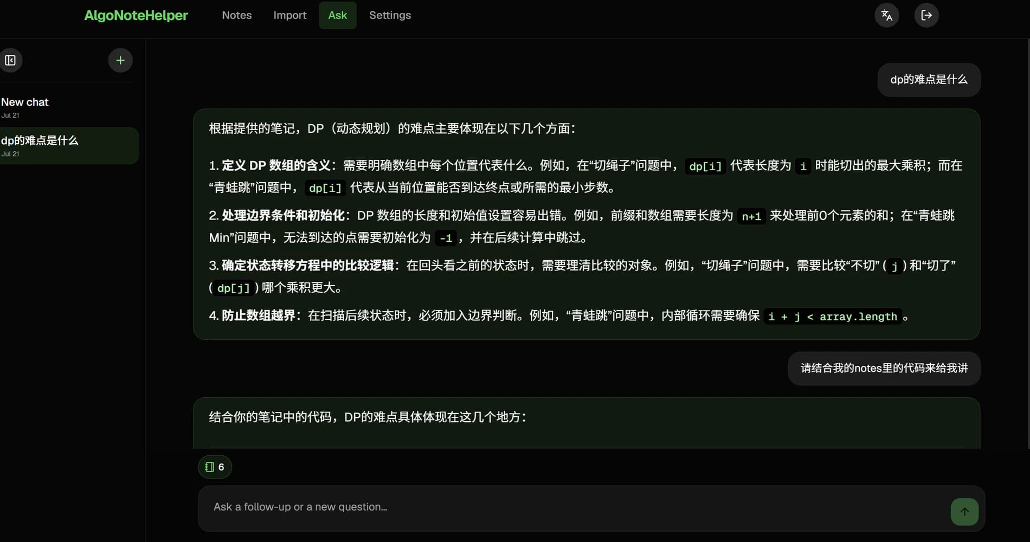Select the Ask tab
Viewport: 1030px width, 542px height.
tap(338, 15)
